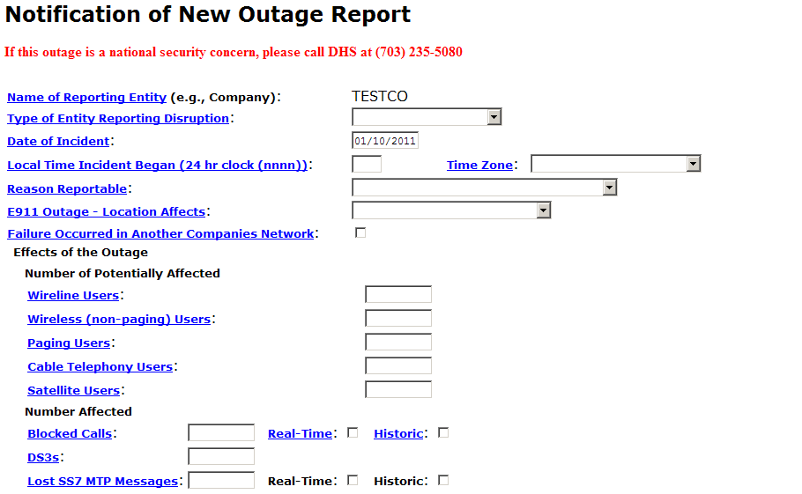Click the Notification of New Outage Report heading
The width and height of the screenshot is (802, 494).
(x=208, y=14)
